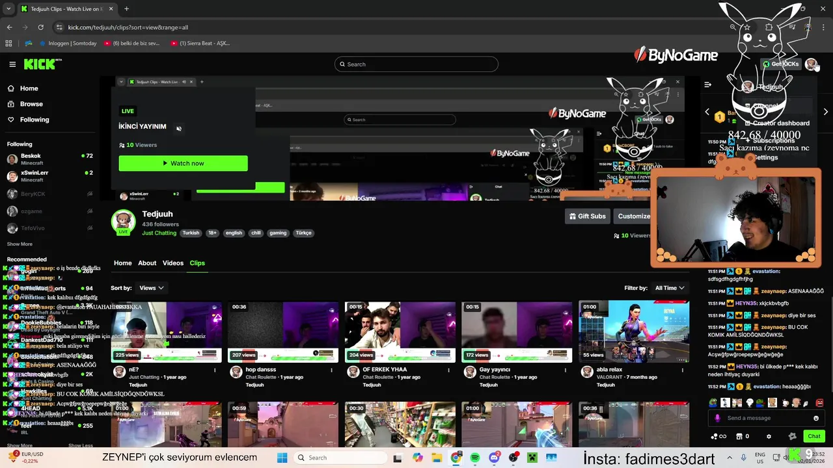
Task: Open browser apps grid icon
Action: [x=8, y=44]
